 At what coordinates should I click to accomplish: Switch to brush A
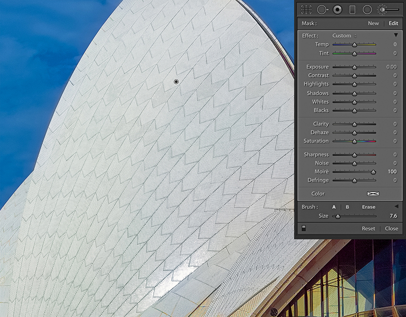(x=334, y=207)
